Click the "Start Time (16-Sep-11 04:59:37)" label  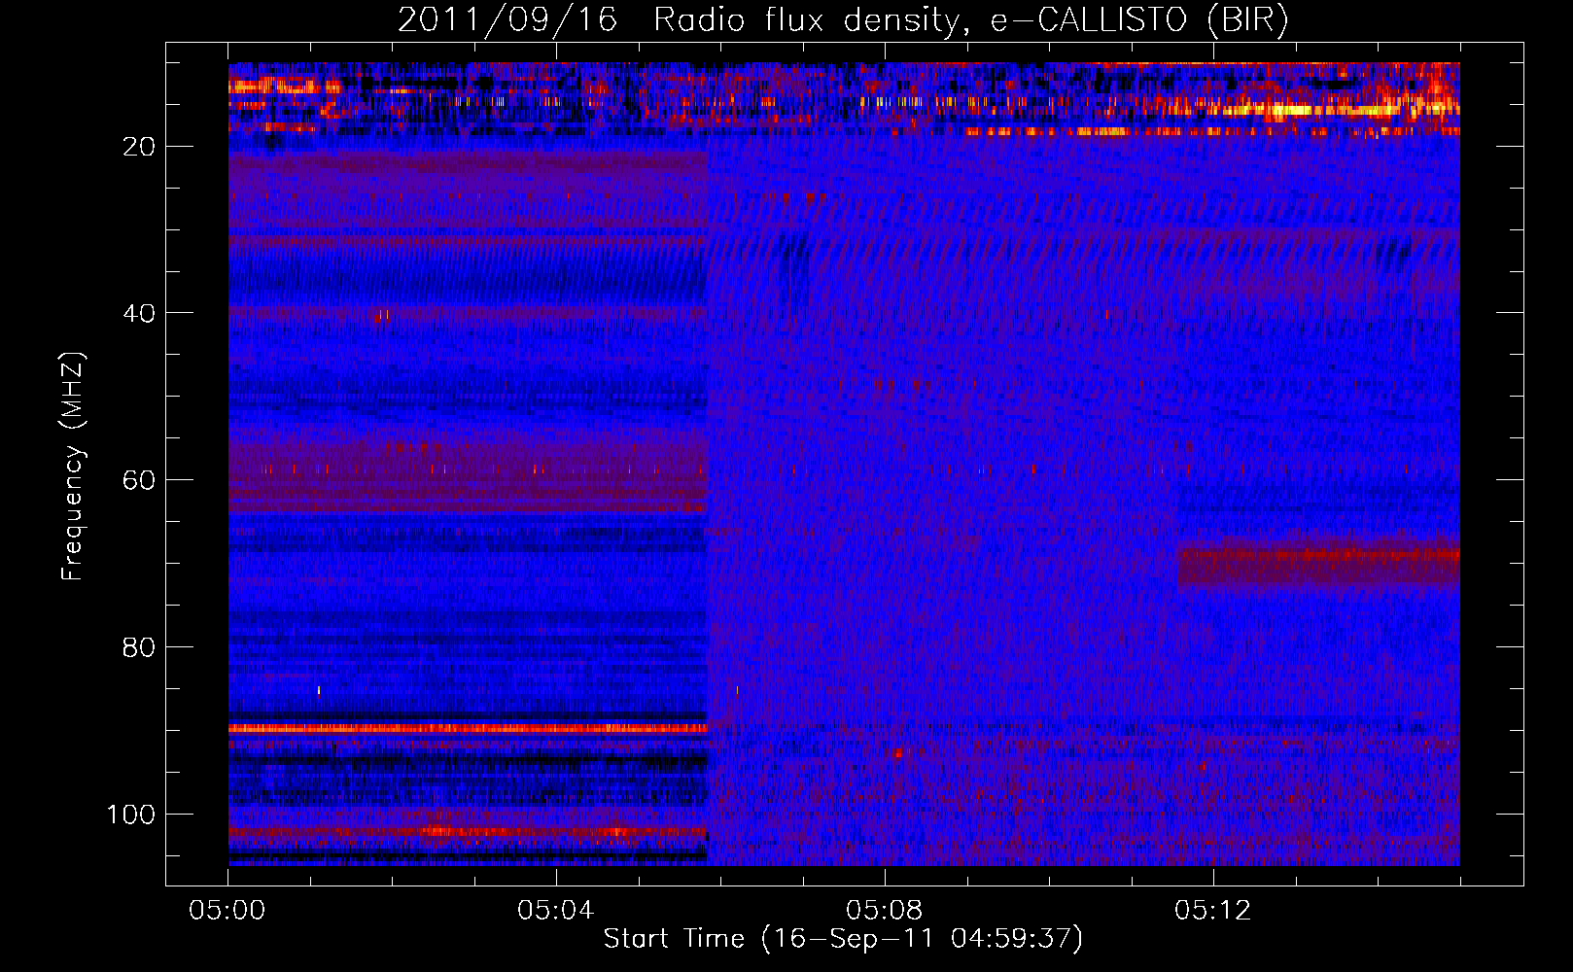click(x=843, y=938)
